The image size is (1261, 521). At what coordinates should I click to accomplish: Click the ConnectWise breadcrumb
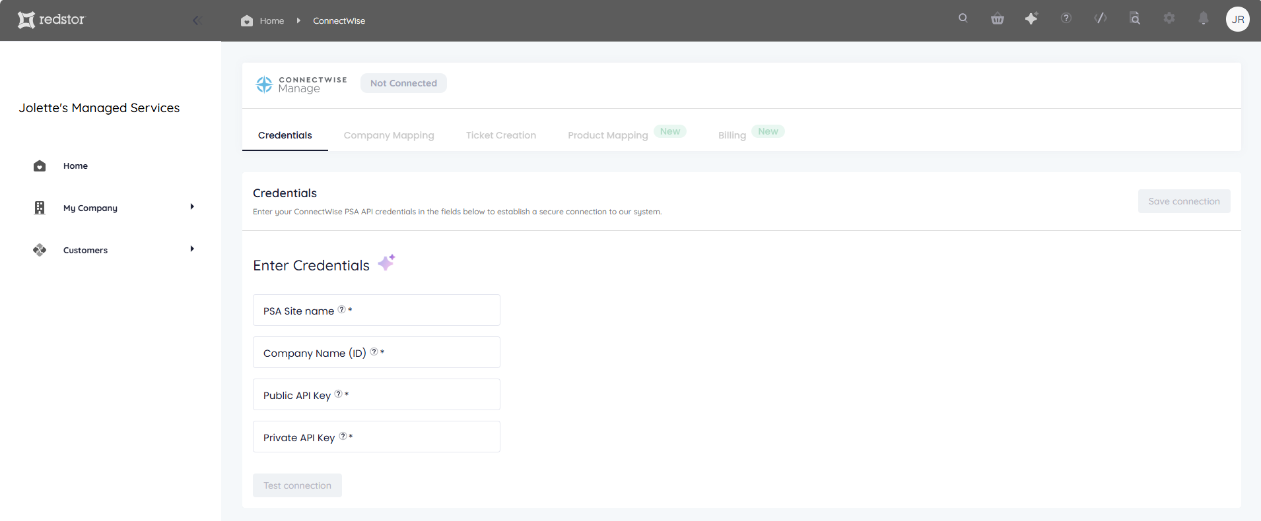click(339, 20)
